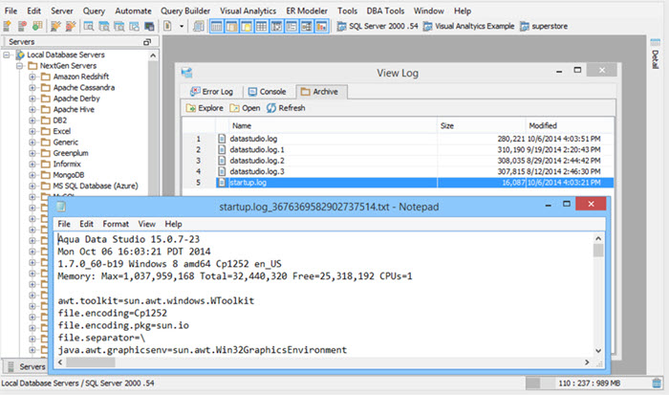
Task: Click the Modified column header
Action: click(x=570, y=125)
